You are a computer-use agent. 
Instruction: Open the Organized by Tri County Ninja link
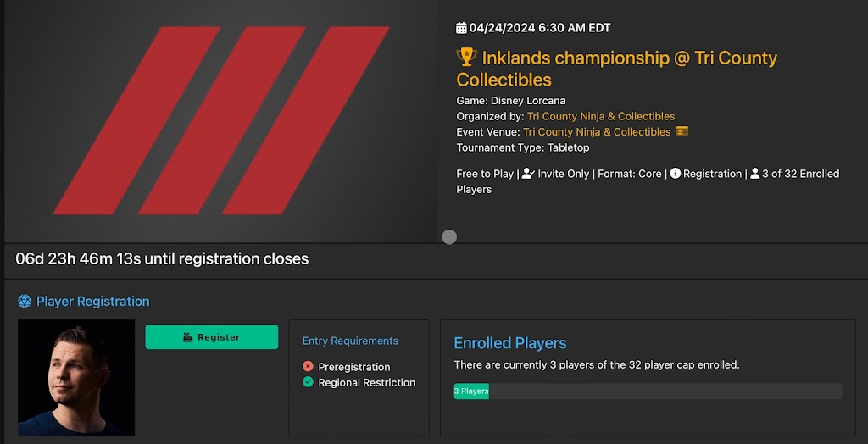point(601,116)
